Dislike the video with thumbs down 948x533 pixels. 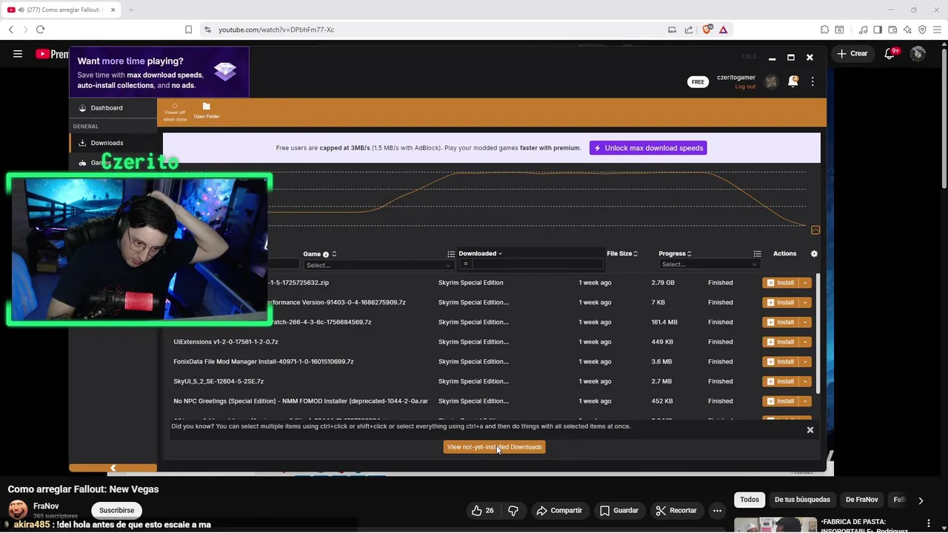513,510
